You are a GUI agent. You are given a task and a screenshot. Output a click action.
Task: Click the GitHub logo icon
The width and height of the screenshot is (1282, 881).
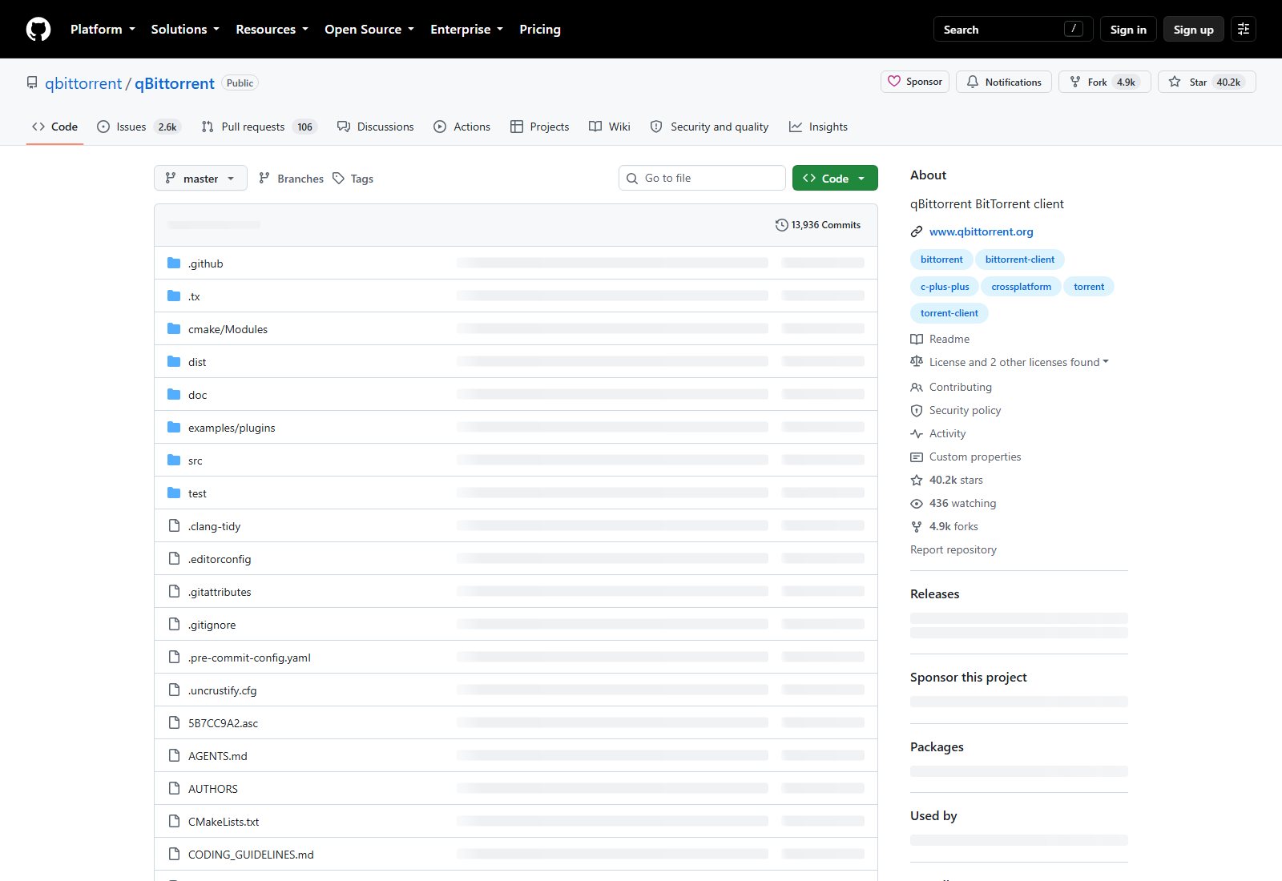(38, 30)
